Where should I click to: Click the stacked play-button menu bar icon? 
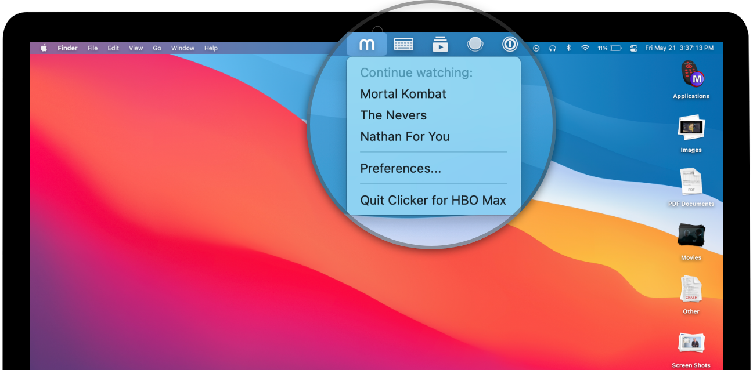tap(441, 44)
